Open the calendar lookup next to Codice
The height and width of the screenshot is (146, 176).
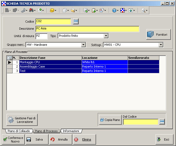pos(76,22)
